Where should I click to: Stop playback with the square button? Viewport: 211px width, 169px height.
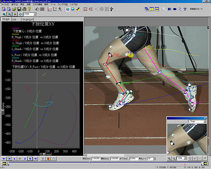coord(20,159)
